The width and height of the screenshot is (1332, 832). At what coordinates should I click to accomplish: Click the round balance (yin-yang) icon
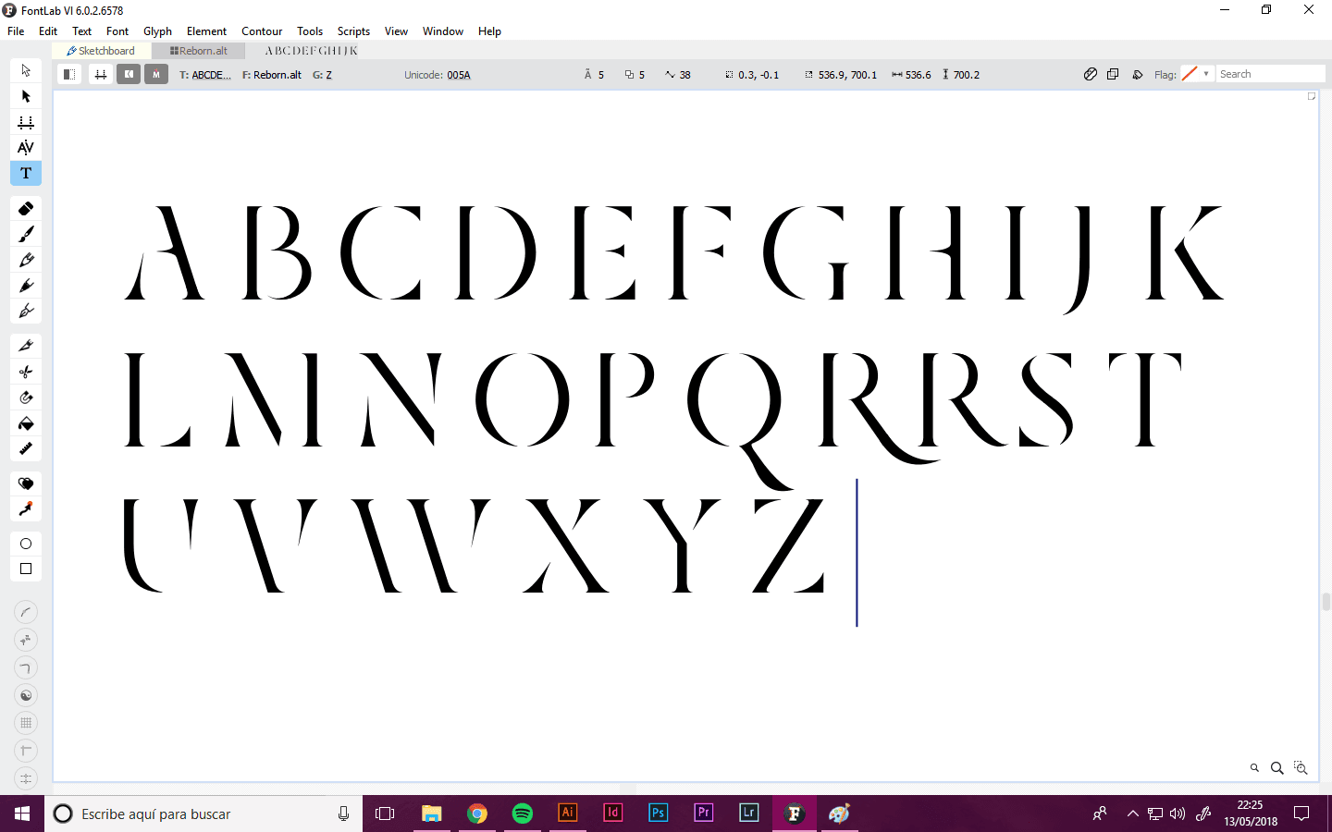click(26, 695)
